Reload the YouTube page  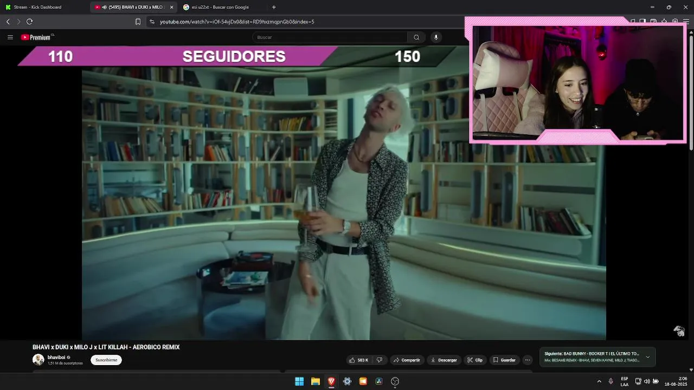(30, 22)
